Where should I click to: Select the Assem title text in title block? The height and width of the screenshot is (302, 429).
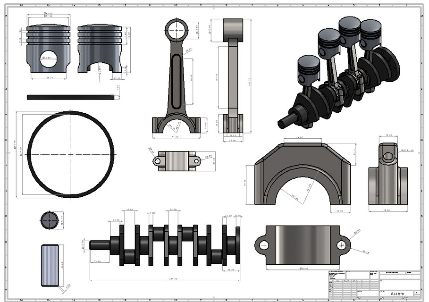tap(397, 294)
